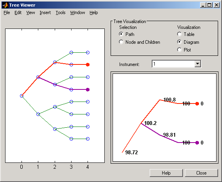Click the lower tree node at time 1
This screenshot has width=222, height=182.
click(x=38, y=114)
